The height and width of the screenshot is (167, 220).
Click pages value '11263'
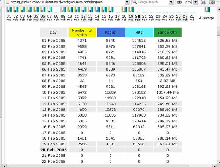110,98
